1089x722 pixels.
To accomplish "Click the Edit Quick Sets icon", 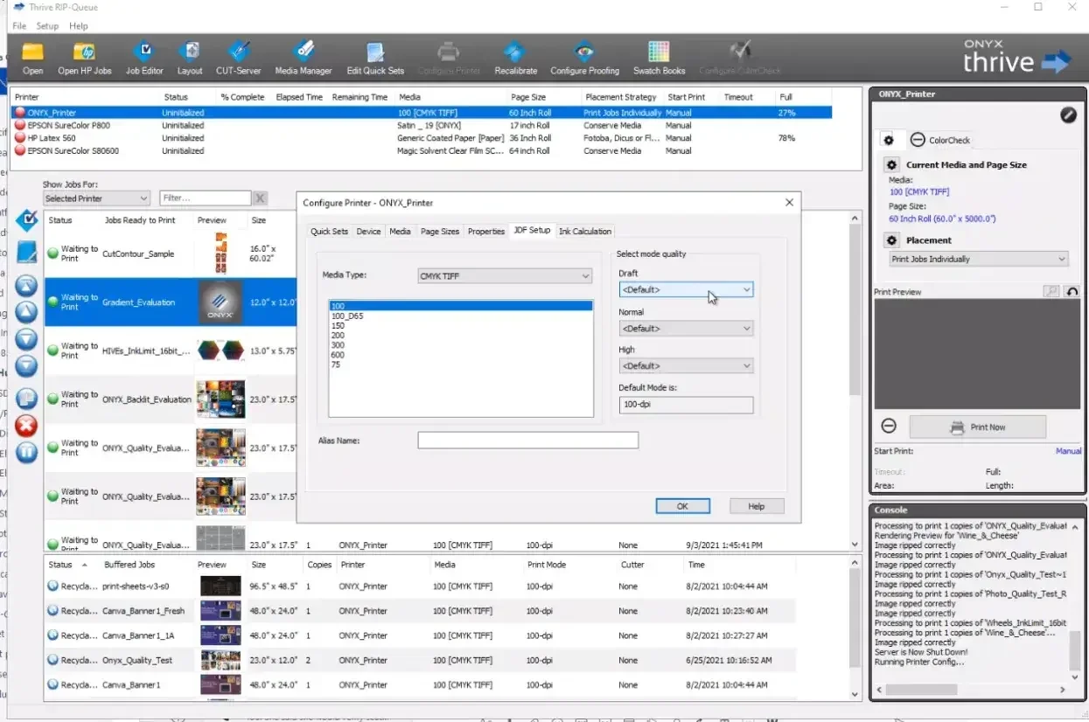I will (375, 52).
